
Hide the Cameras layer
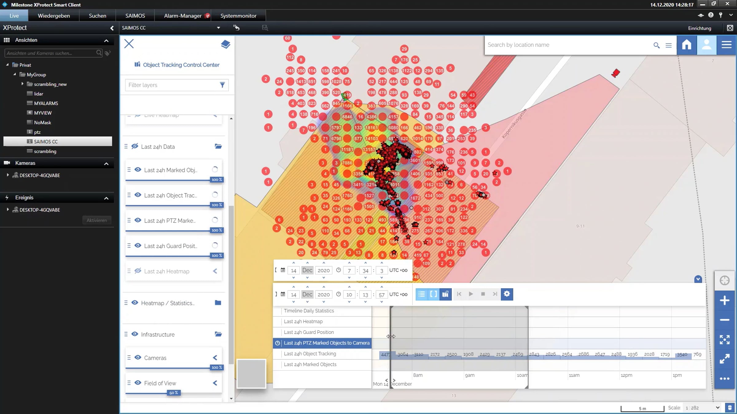click(138, 358)
